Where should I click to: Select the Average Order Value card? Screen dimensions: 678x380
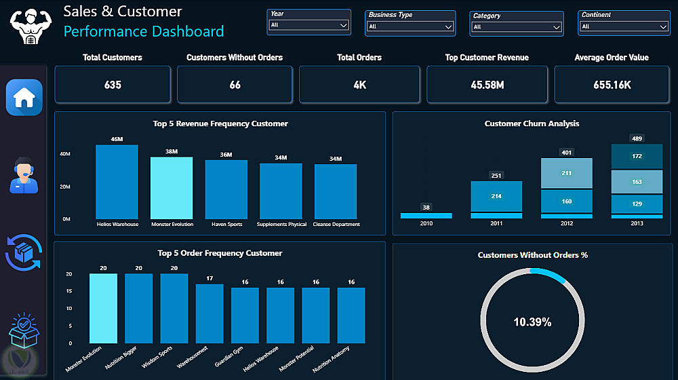point(612,84)
